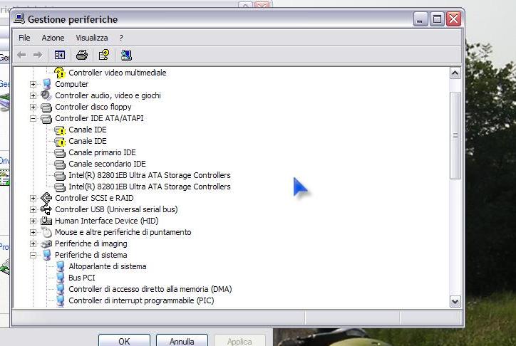Image resolution: width=516 pixels, height=346 pixels.
Task: Select "Controller di interrupt programmabile (PIC)"
Action: 141,300
